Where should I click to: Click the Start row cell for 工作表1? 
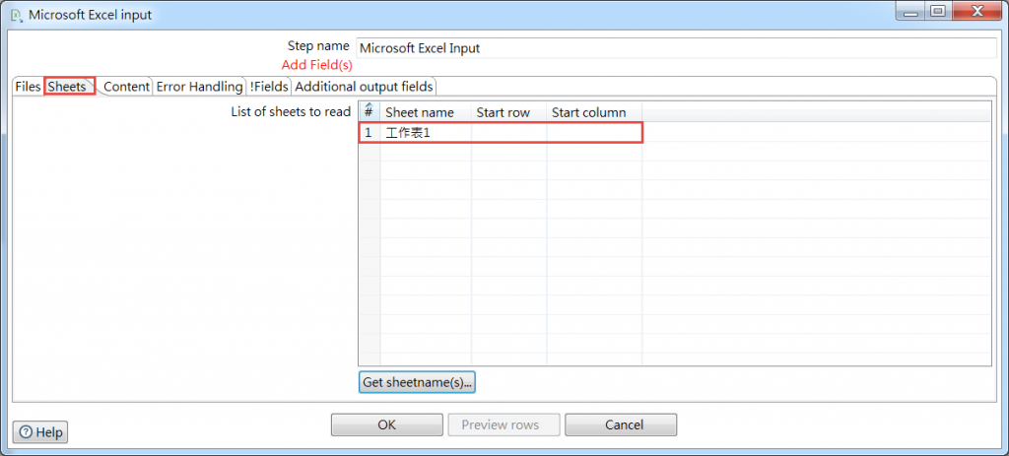tap(509, 133)
